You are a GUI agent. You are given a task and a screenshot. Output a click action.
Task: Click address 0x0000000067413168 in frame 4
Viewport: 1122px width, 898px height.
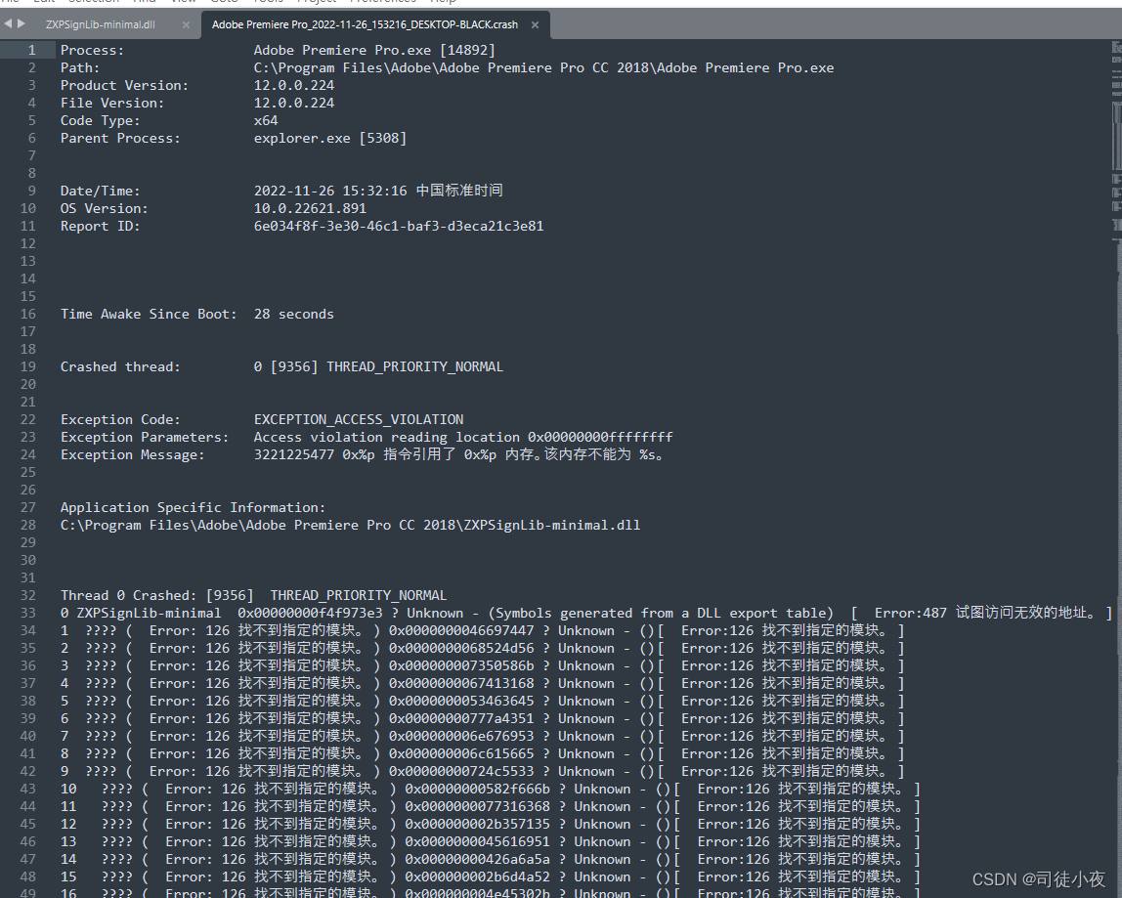coord(461,683)
